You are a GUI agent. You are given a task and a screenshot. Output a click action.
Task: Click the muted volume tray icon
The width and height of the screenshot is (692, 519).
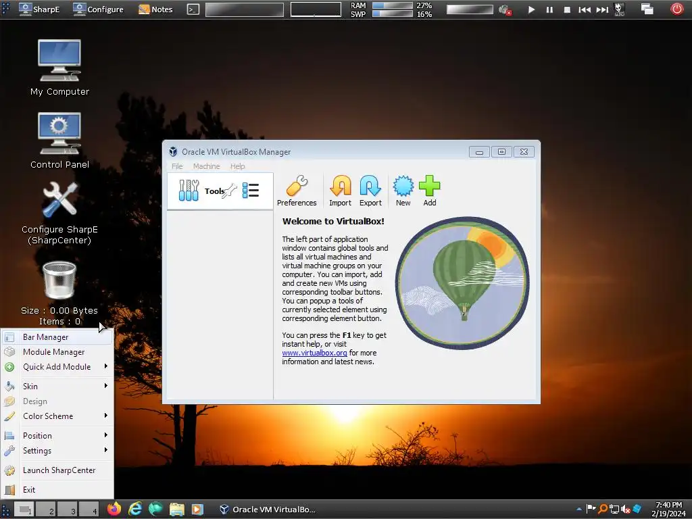[x=625, y=510]
